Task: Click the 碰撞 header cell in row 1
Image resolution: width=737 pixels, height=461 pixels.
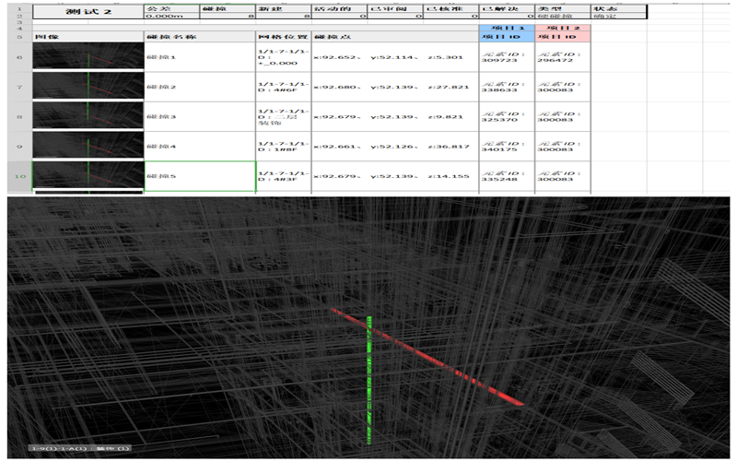Action: click(228, 8)
